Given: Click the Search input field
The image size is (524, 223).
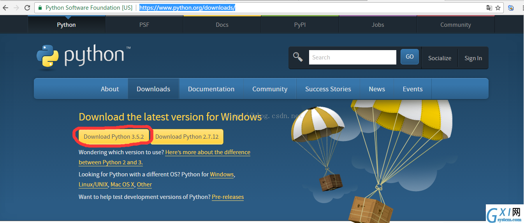Looking at the screenshot, I should (352, 57).
